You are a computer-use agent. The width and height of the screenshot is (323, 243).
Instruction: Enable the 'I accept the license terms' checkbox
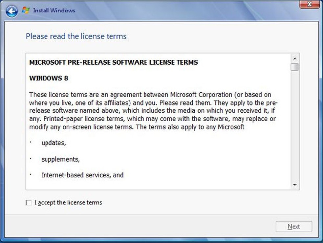click(29, 203)
